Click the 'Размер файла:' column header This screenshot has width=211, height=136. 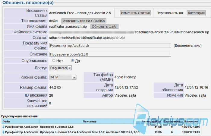tap(151, 121)
